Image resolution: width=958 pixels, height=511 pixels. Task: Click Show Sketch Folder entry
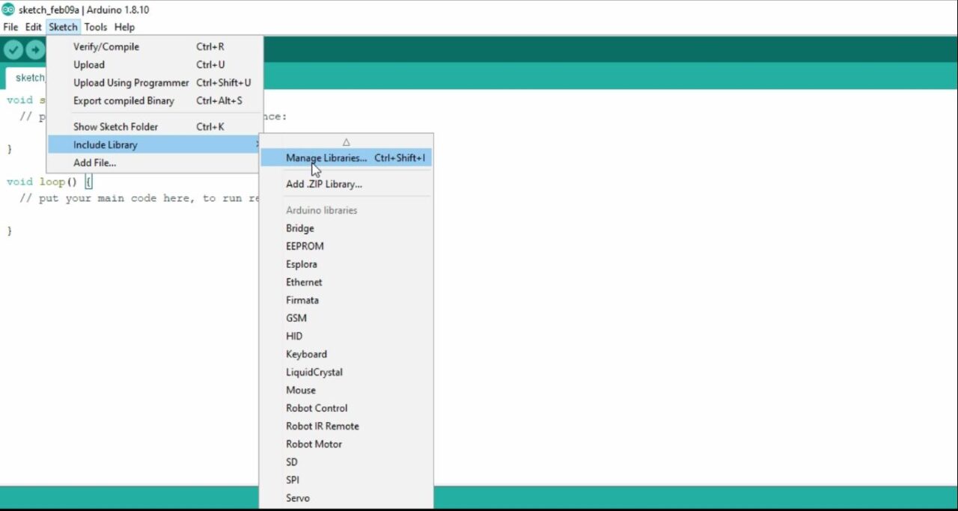click(155, 126)
